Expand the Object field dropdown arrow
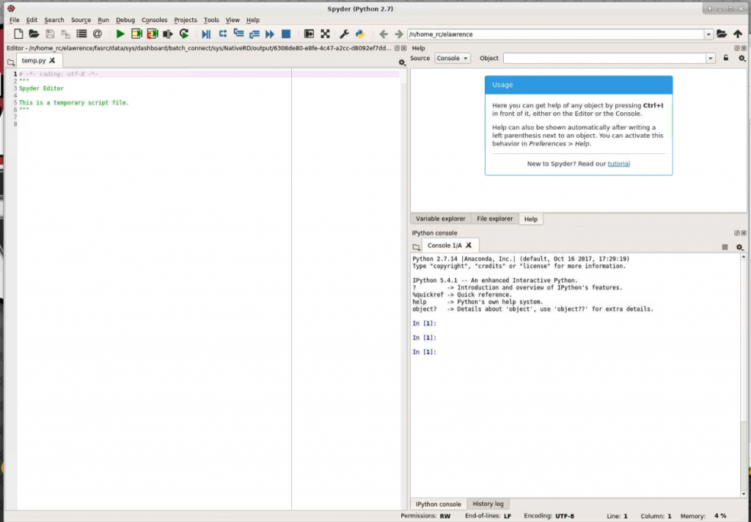This screenshot has width=751, height=522. tap(711, 58)
